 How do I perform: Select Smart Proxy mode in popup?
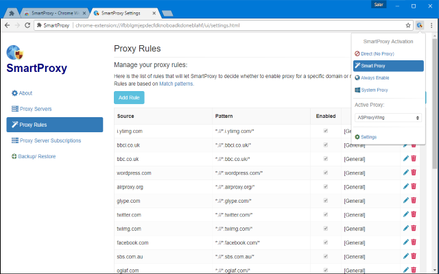[388, 66]
